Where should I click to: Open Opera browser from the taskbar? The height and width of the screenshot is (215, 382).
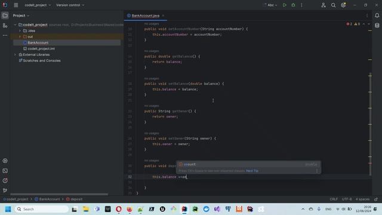coord(119,209)
